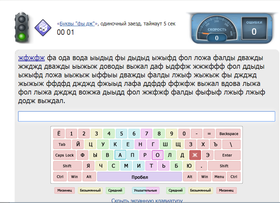Click the Ъ key on the on-screen keyboard
Viewport: 280px width, 203px height.
coord(216,144)
